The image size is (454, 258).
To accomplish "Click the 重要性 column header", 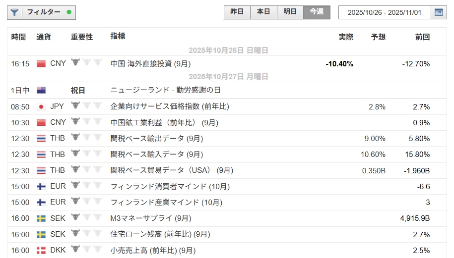I will click(82, 37).
